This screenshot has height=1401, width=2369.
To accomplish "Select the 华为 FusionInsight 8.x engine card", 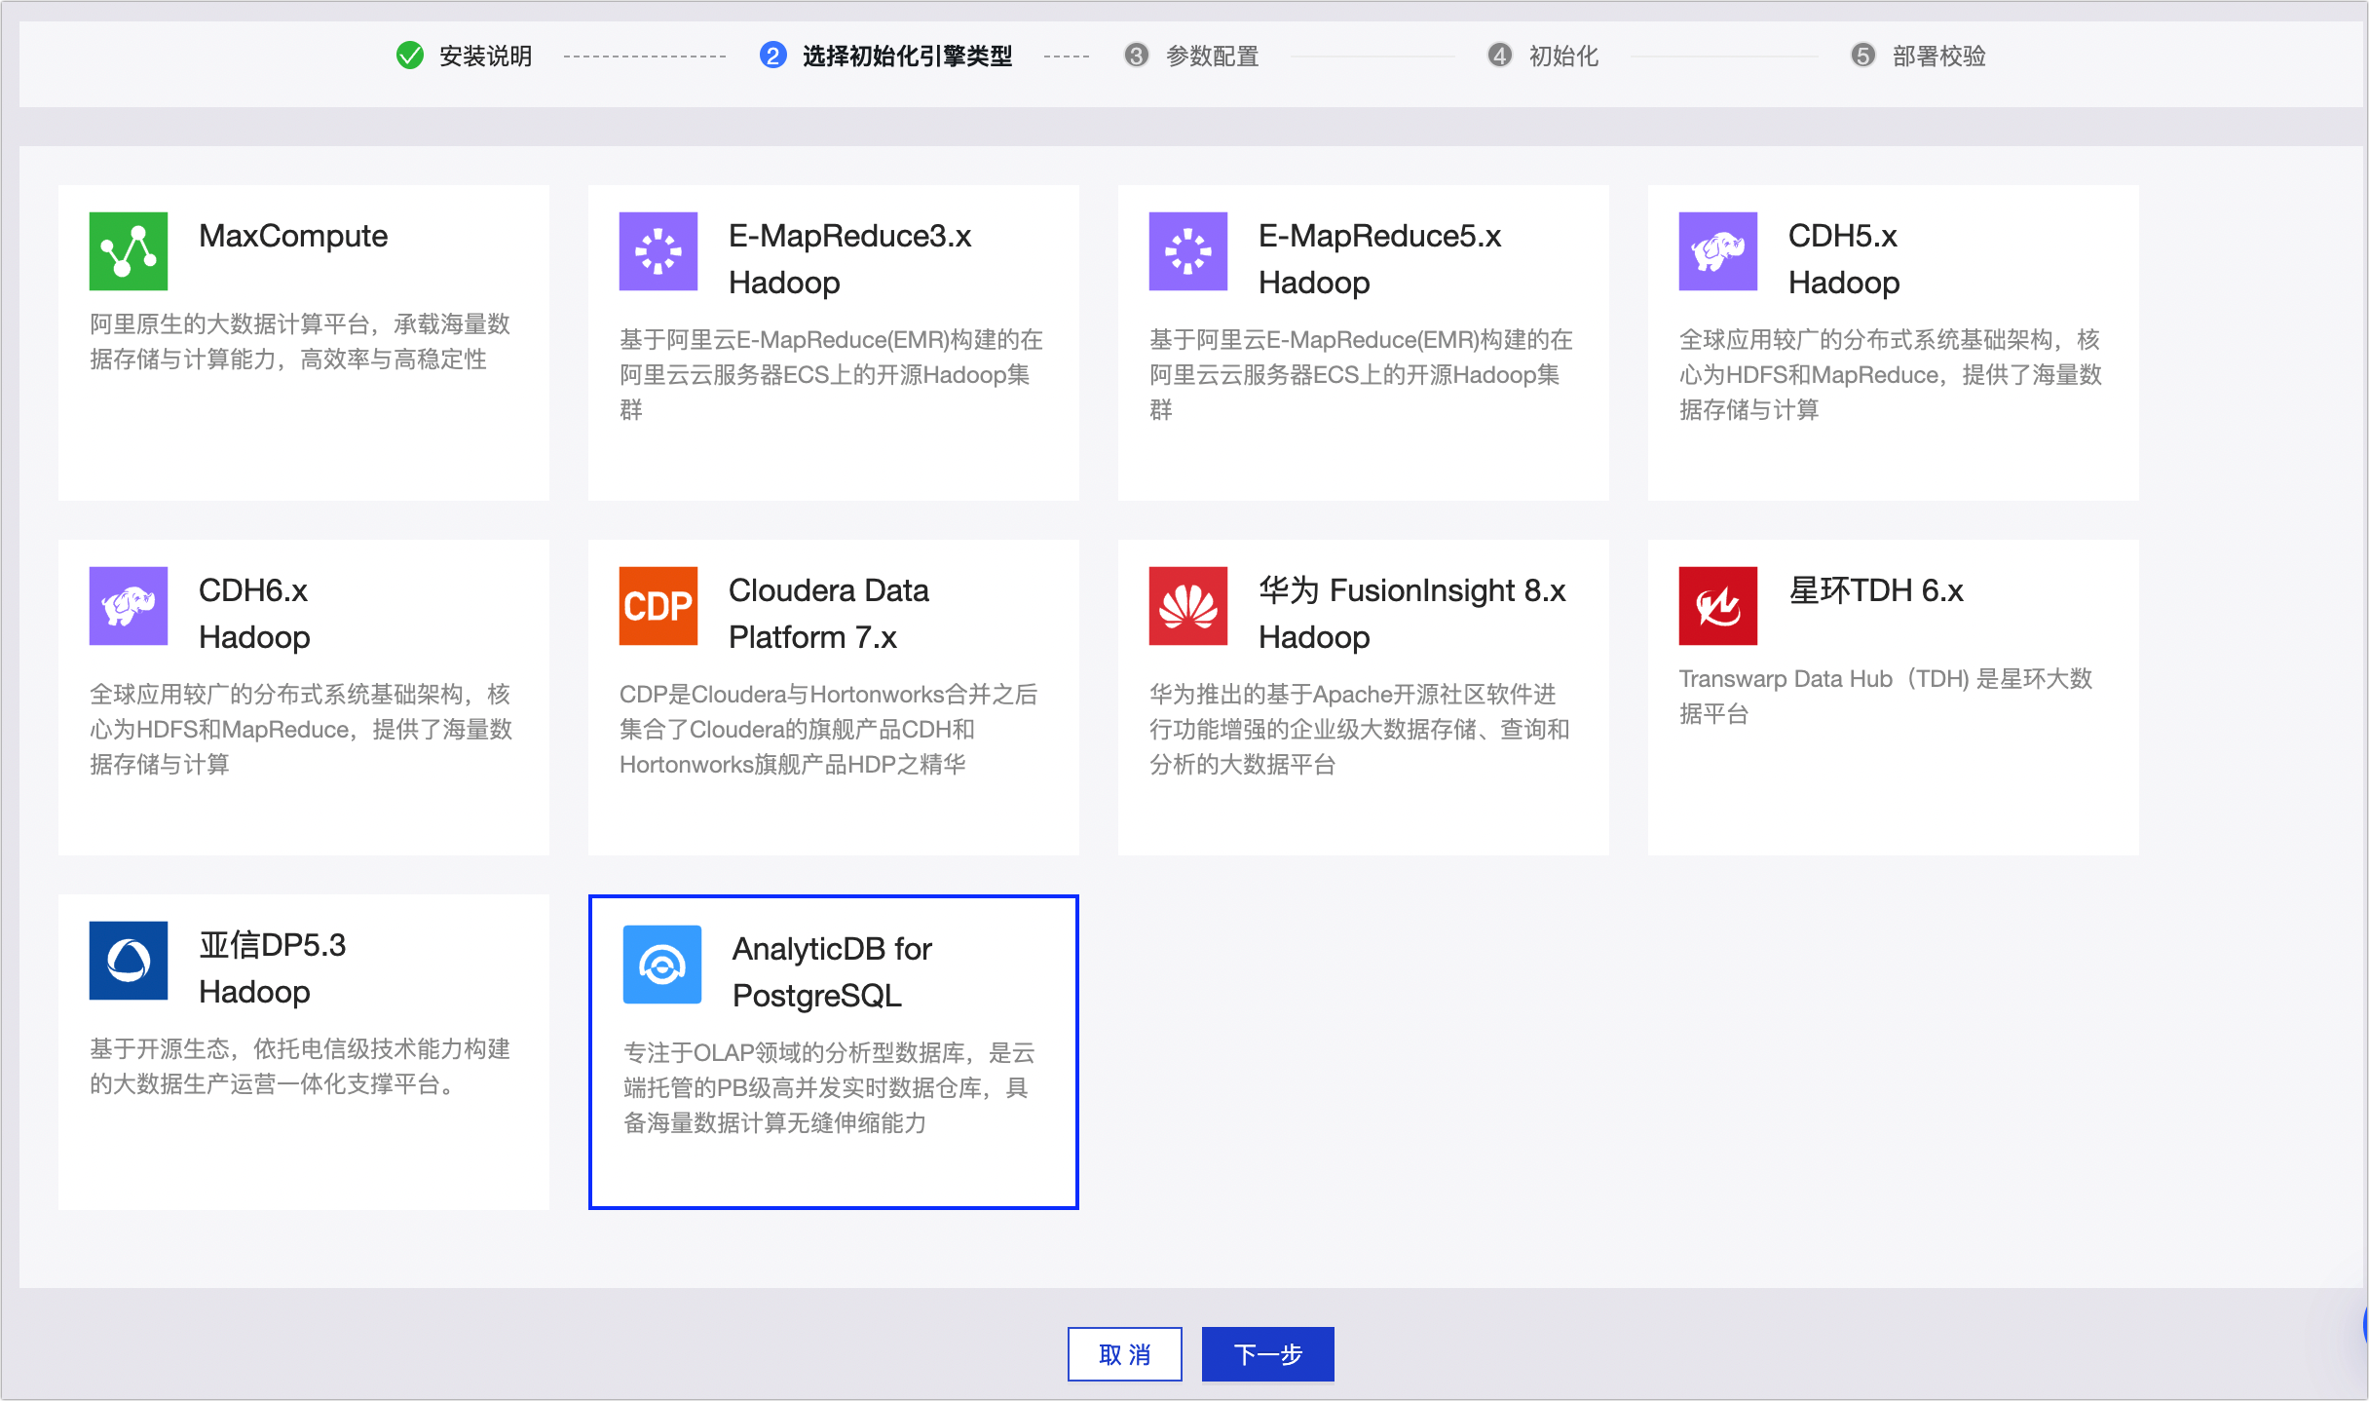I will [x=1364, y=697].
